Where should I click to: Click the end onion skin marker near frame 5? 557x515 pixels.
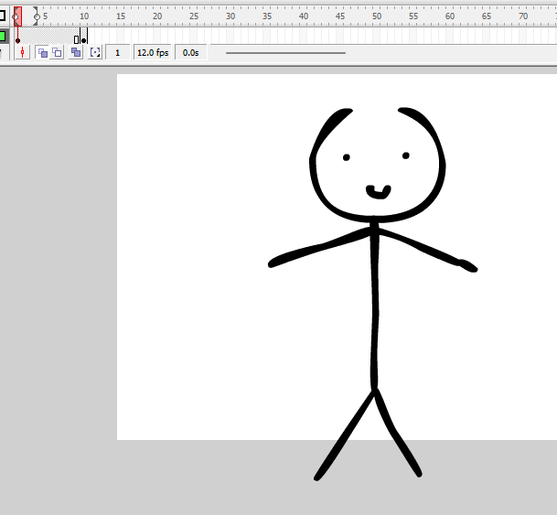coord(37,16)
